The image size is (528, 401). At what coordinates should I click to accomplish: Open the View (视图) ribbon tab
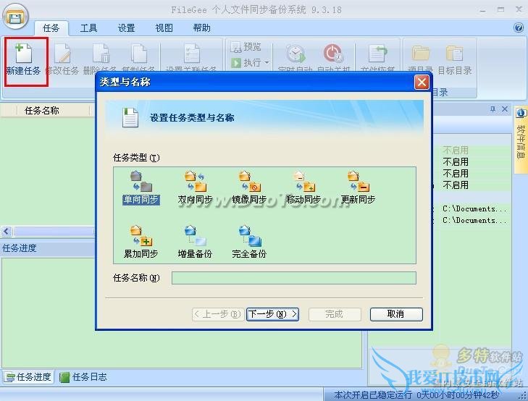coord(164,28)
